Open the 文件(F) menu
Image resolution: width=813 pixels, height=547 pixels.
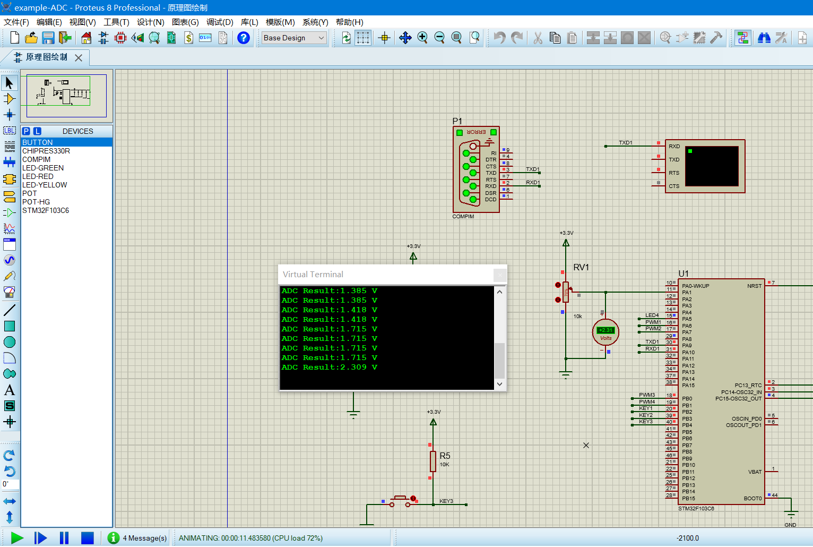coord(16,22)
